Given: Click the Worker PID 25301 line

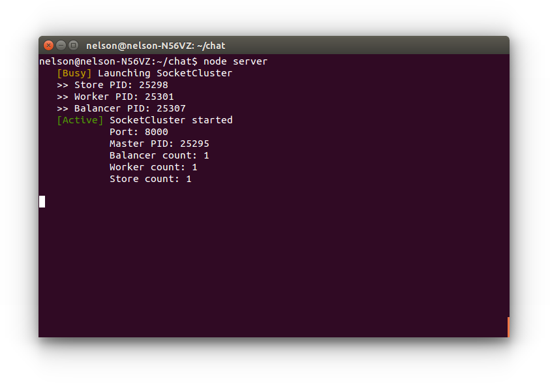Looking at the screenshot, I should click(115, 97).
